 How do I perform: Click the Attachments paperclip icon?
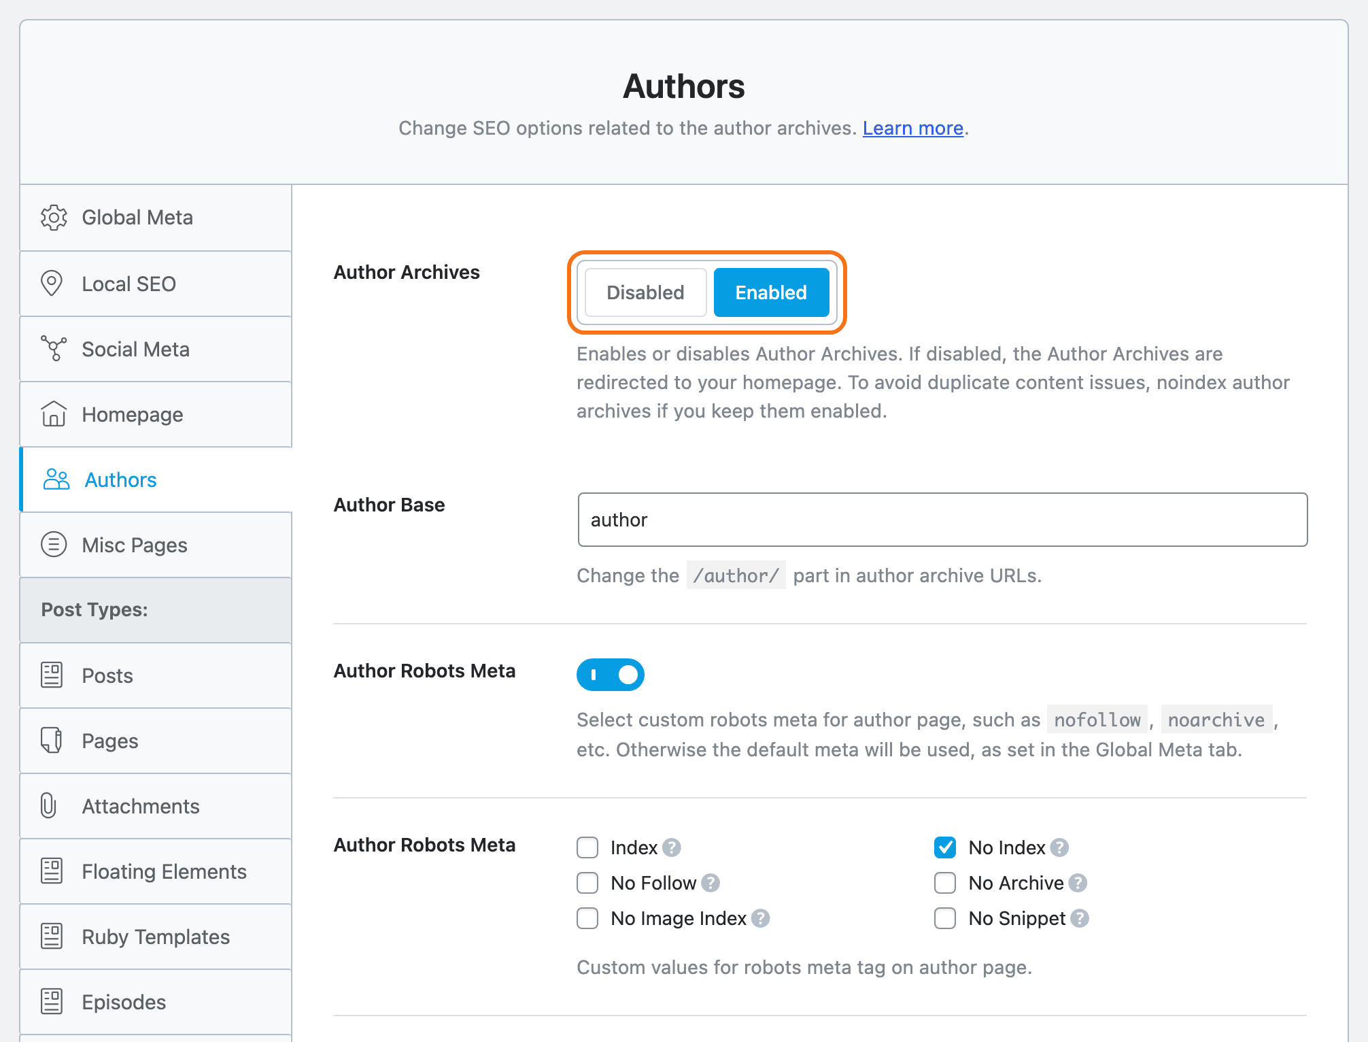point(48,805)
